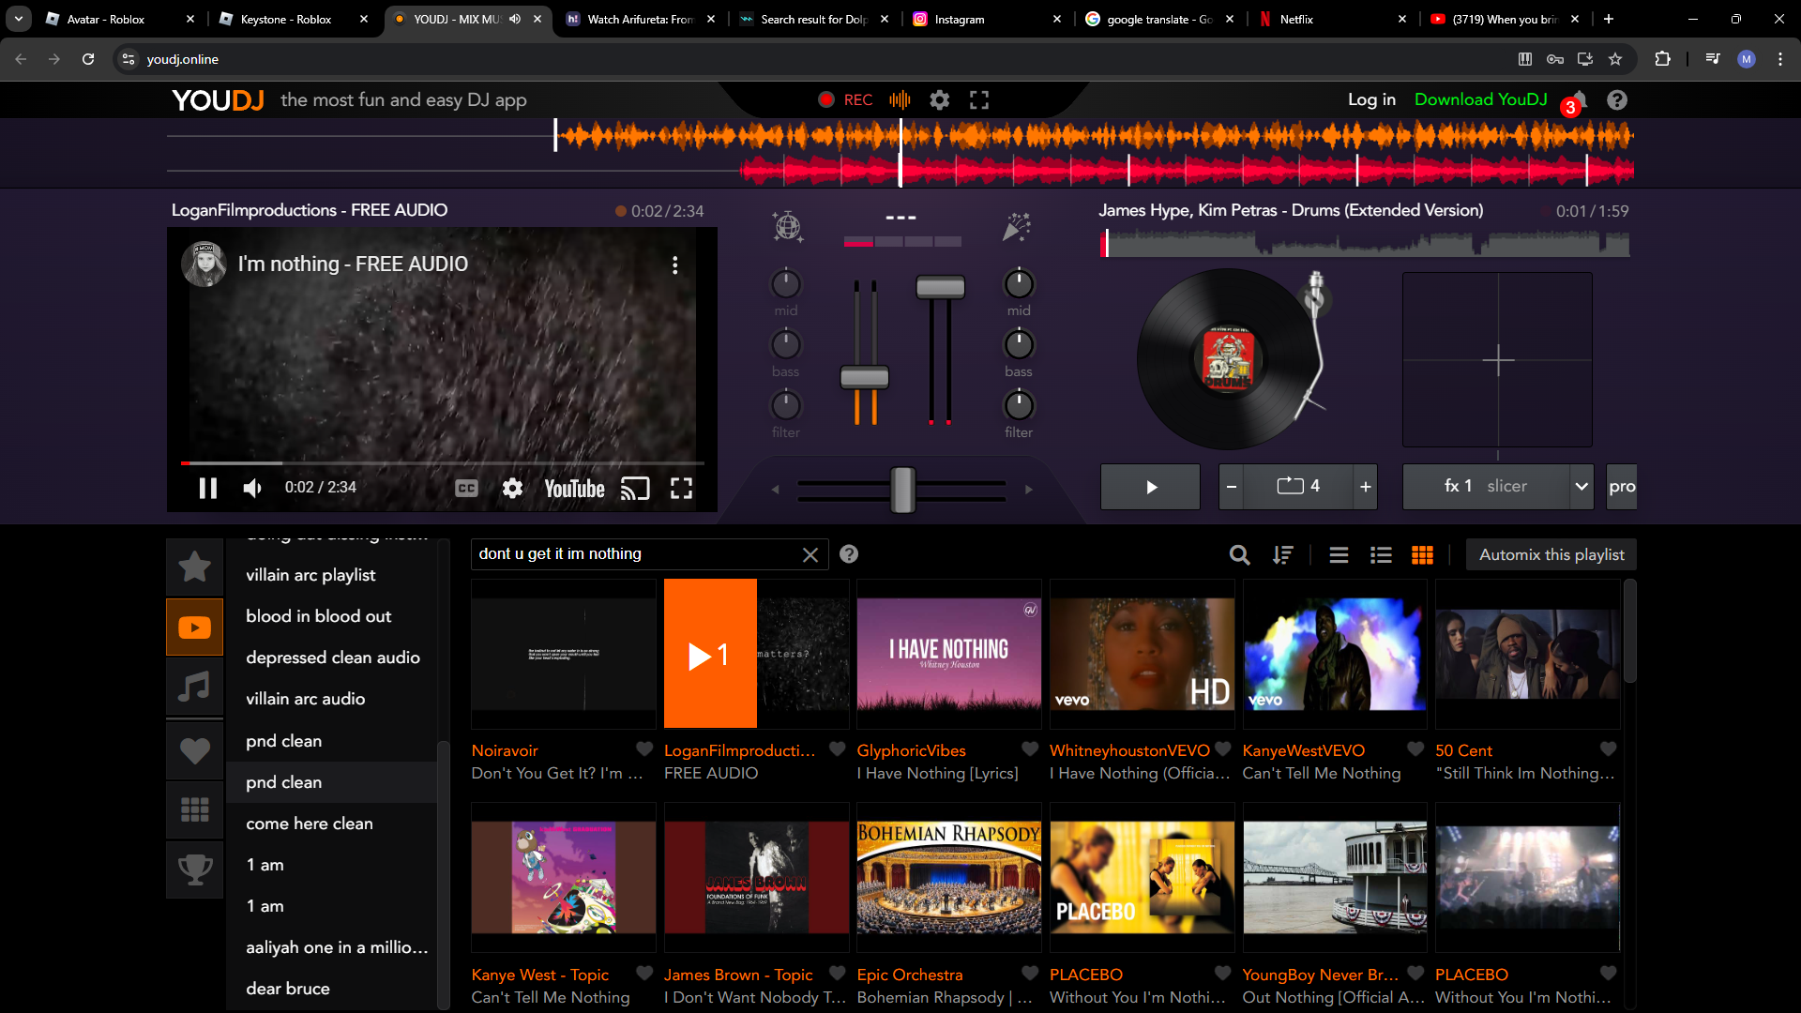
Task: Open video on YouTube via logo
Action: click(x=574, y=489)
